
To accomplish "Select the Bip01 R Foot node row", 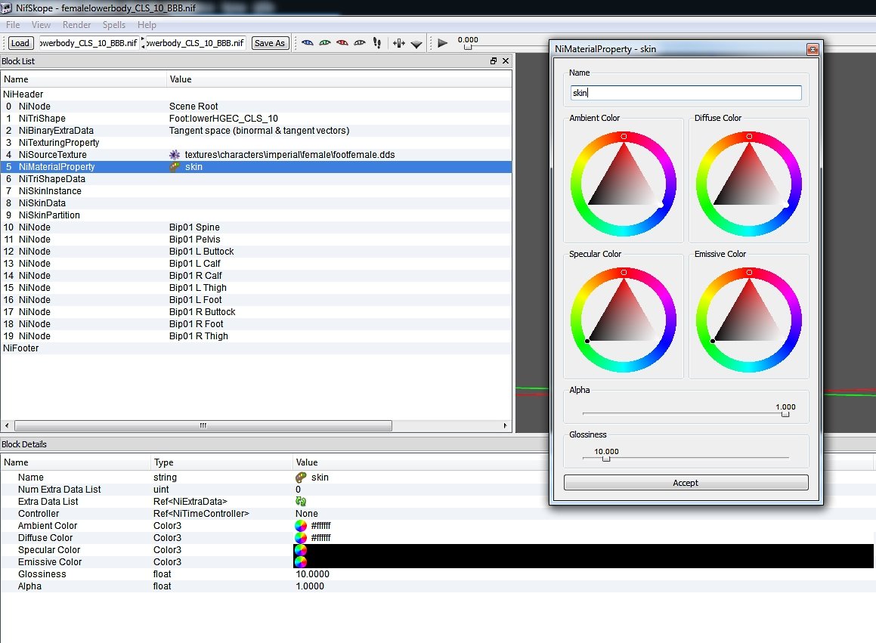I will 256,324.
